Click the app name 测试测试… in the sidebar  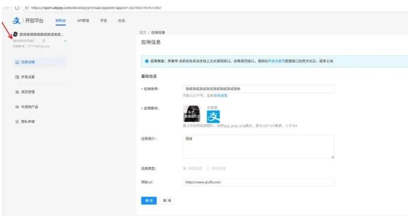click(x=41, y=34)
